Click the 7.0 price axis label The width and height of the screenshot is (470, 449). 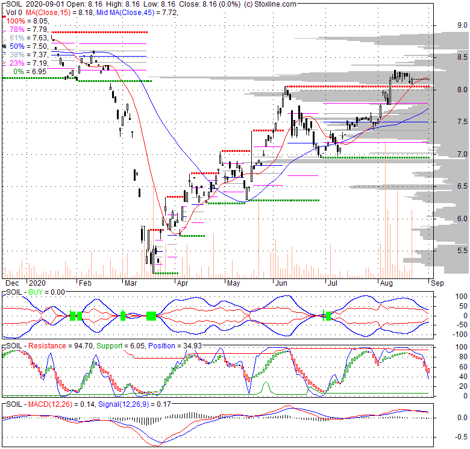click(x=462, y=154)
